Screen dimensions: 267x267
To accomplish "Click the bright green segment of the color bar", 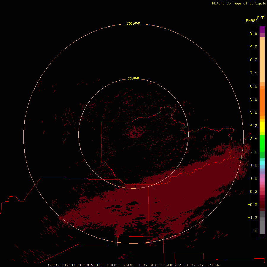I will pos(262,143).
